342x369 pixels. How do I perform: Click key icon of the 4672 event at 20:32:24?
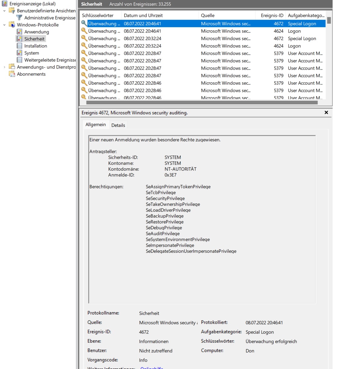pyautogui.click(x=84, y=38)
